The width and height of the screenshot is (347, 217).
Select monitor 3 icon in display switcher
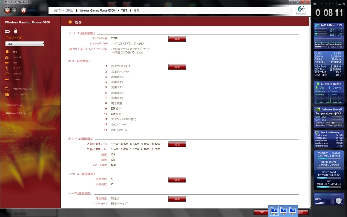click(x=292, y=211)
